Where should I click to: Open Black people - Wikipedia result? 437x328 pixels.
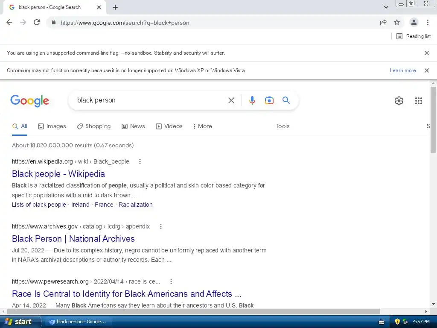tap(58, 174)
